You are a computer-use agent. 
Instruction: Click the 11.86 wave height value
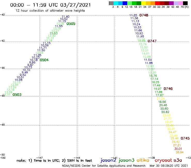149,63
